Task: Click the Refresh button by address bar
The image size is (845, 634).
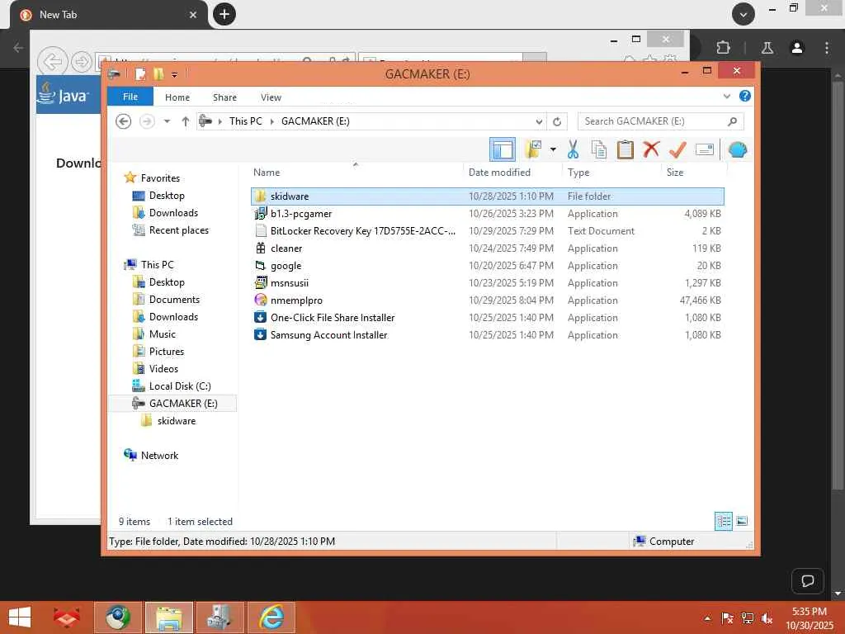Action: (x=557, y=122)
